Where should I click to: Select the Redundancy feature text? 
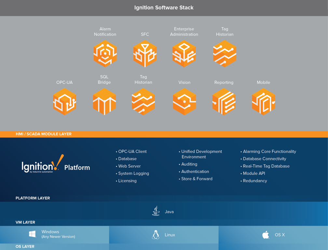pos(254,181)
